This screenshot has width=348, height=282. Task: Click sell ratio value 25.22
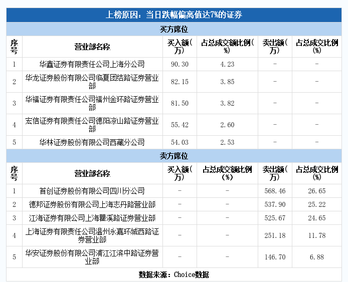pyautogui.click(x=317, y=204)
